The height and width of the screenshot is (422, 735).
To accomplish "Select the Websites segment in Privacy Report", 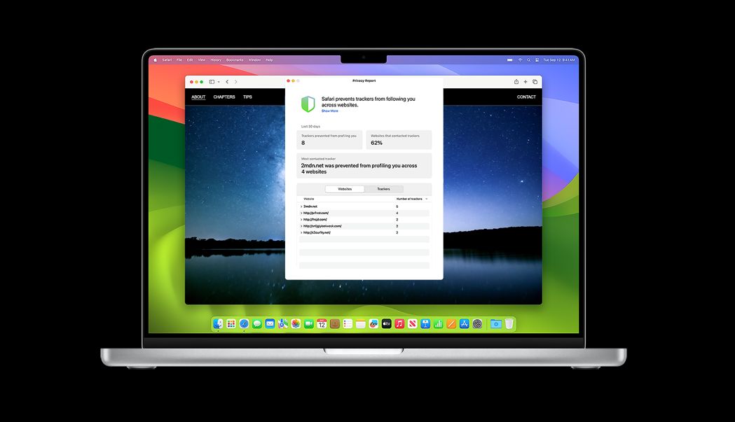I will tap(344, 189).
